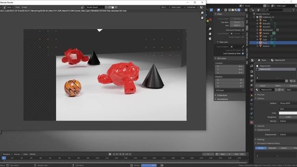297x167 pixels.
Task: Open the World properties tab icon
Action: tap(252, 90)
